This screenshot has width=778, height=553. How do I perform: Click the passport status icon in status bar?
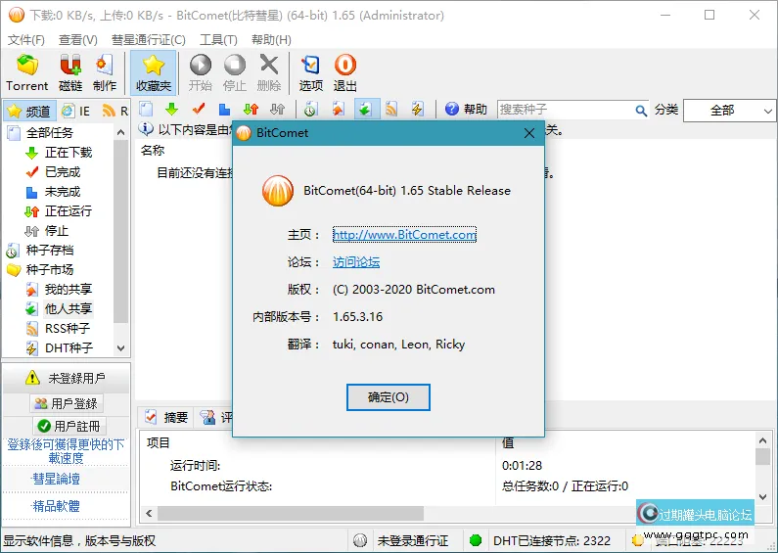point(360,540)
